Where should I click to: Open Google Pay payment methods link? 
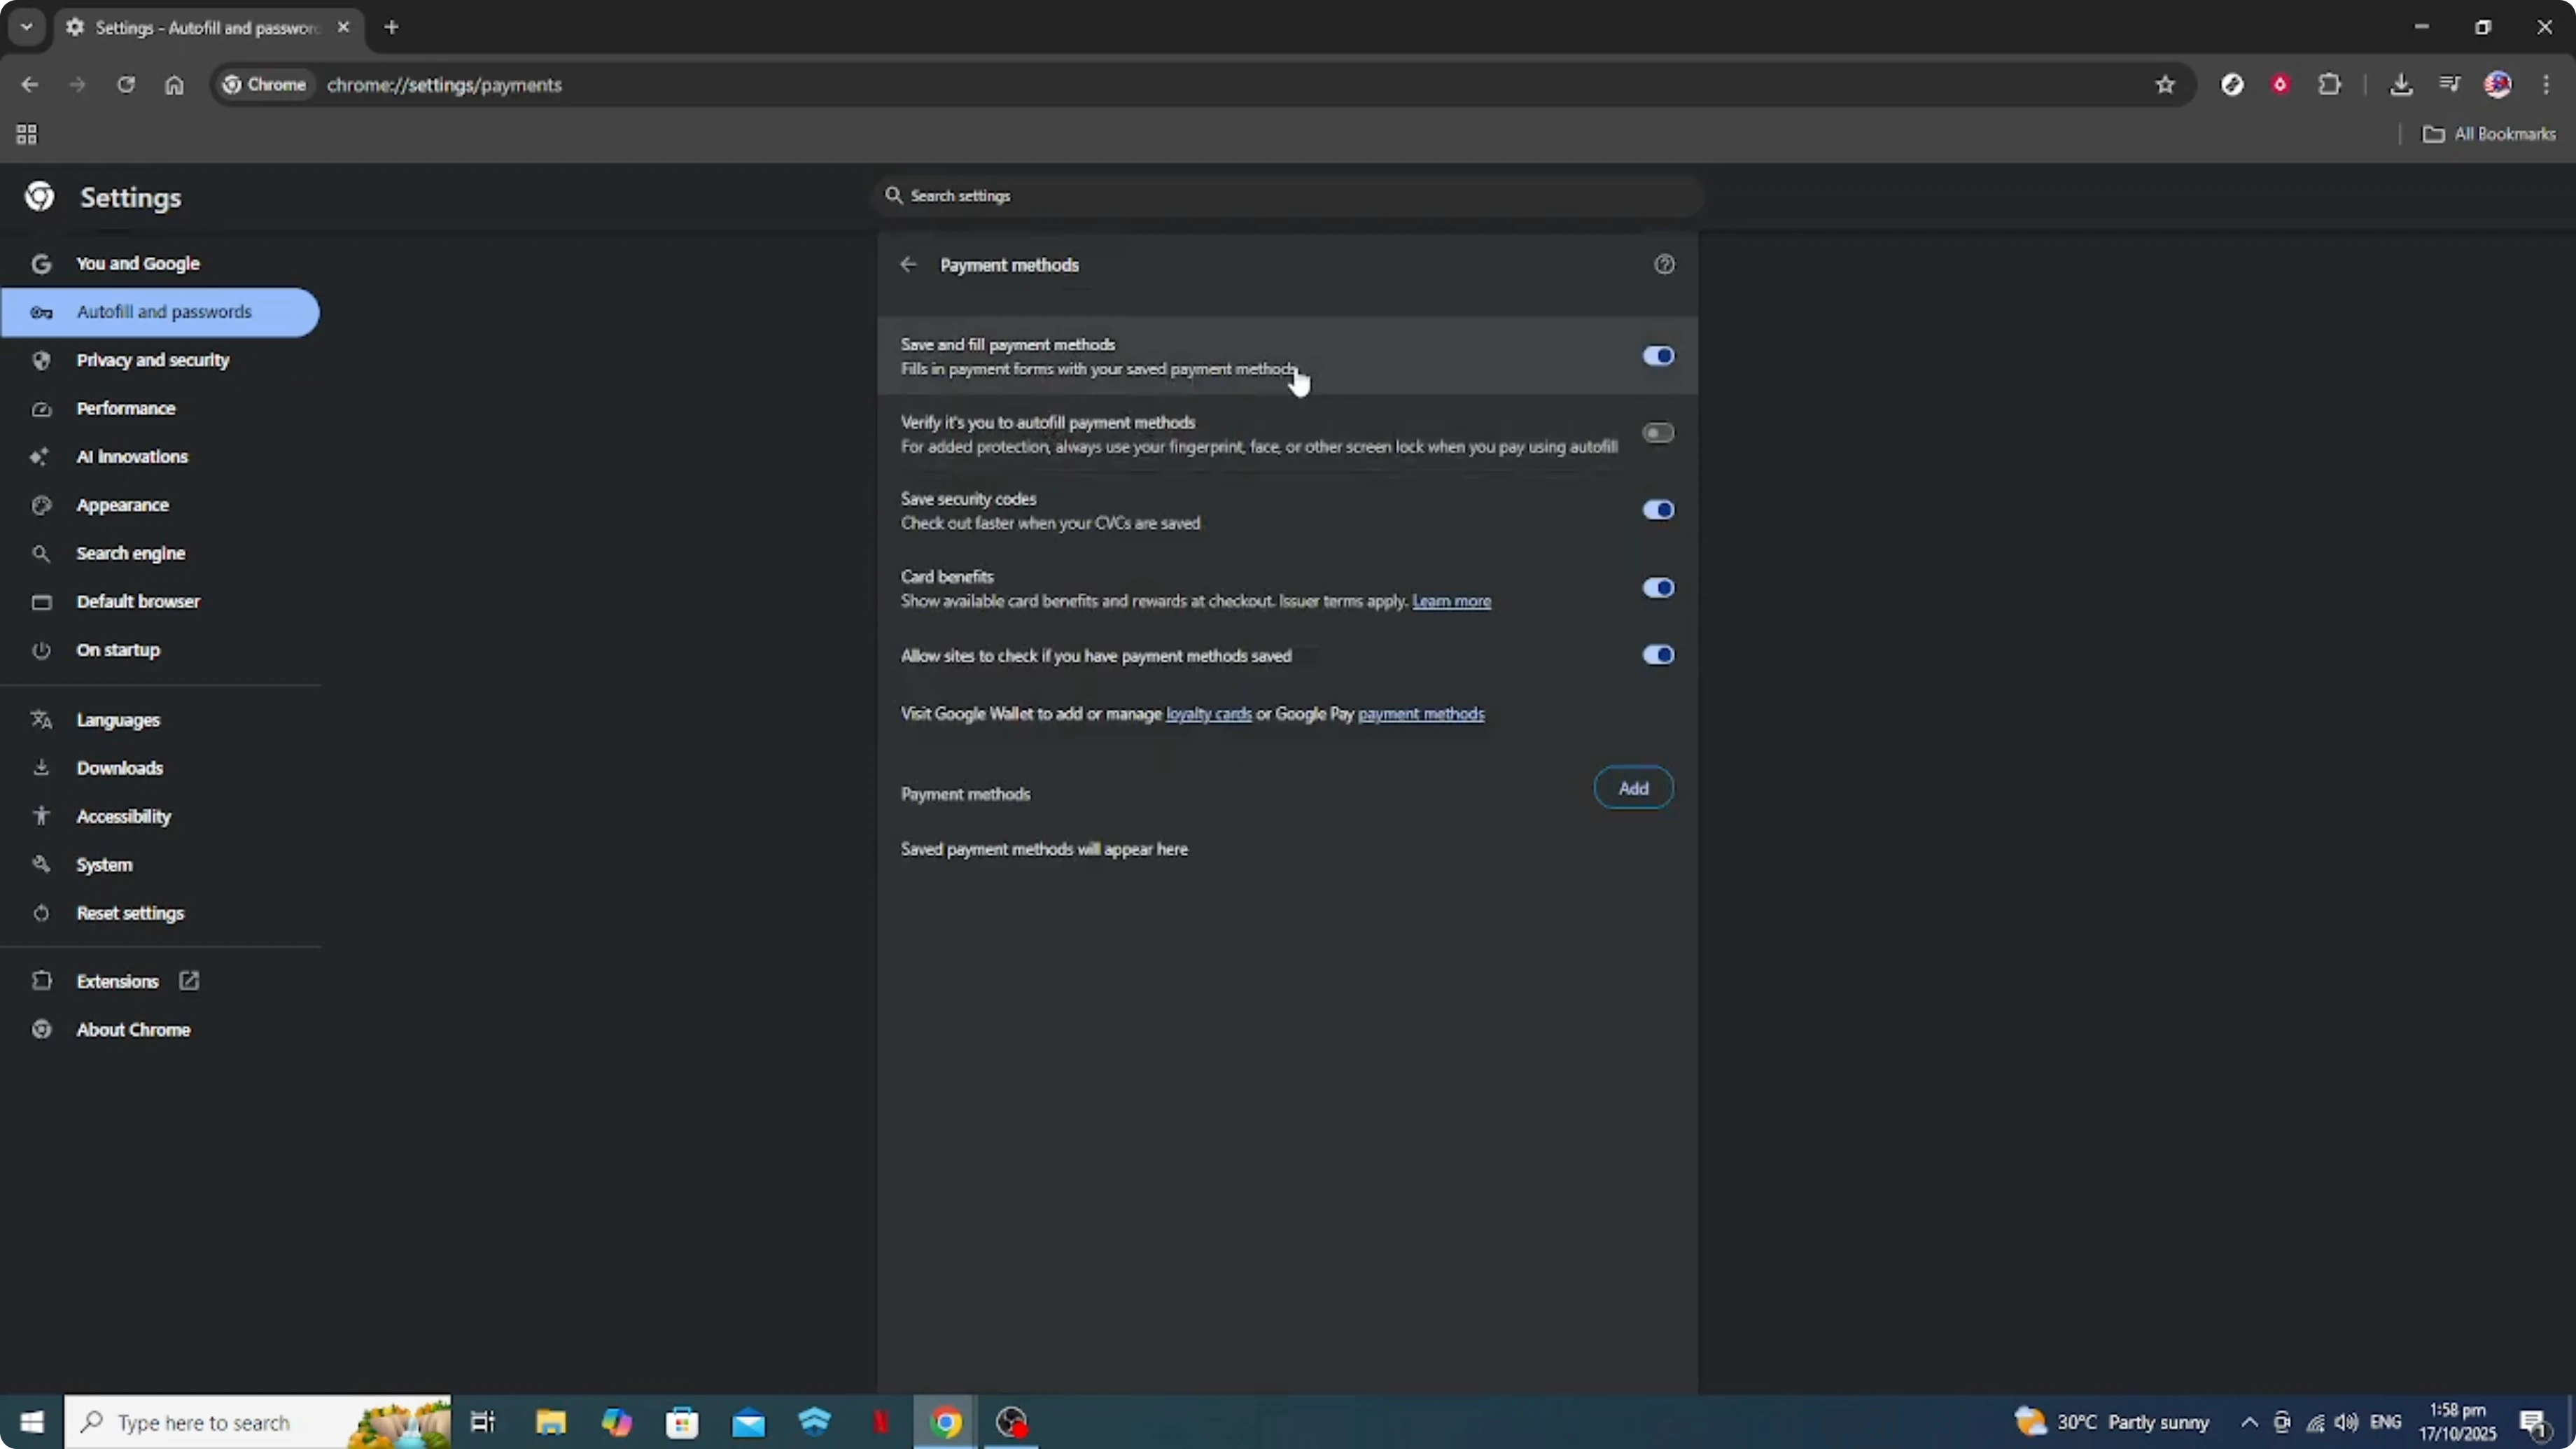point(1420,714)
